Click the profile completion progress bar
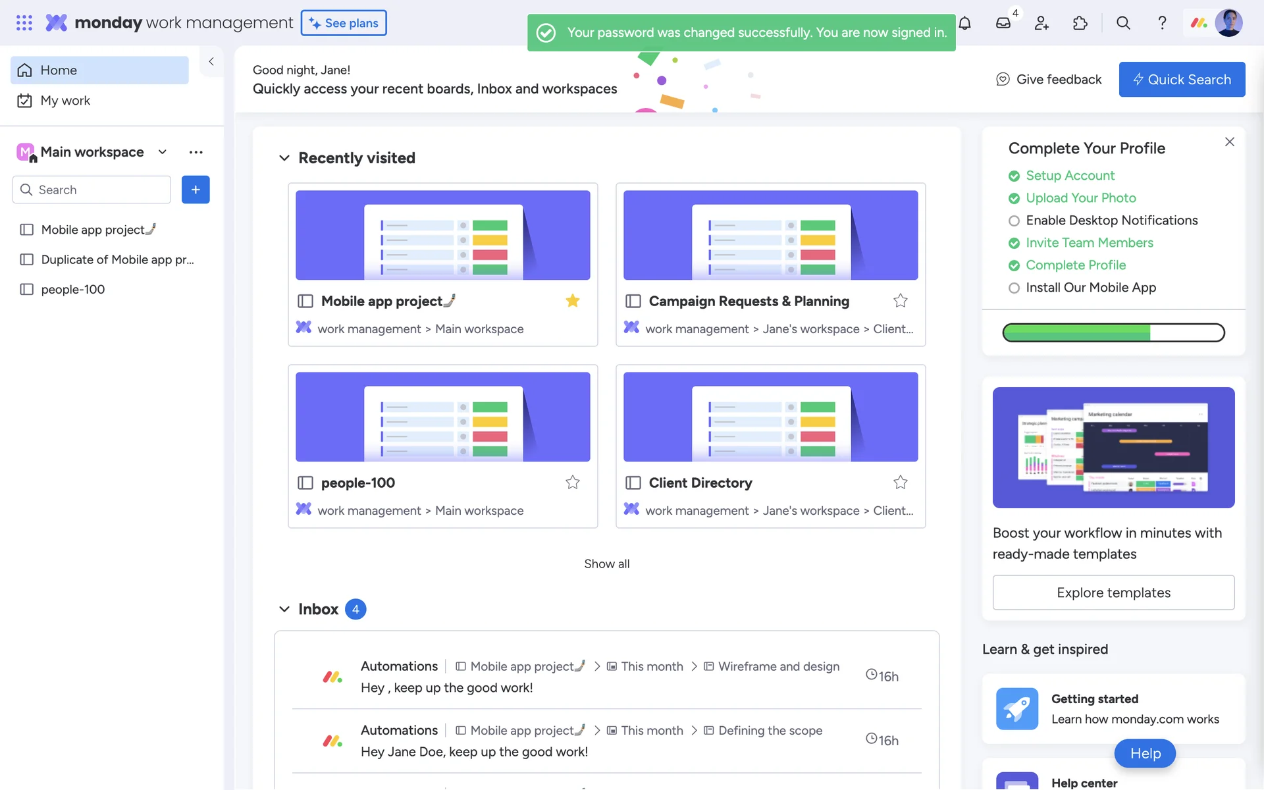Image resolution: width=1264 pixels, height=790 pixels. coord(1113,332)
